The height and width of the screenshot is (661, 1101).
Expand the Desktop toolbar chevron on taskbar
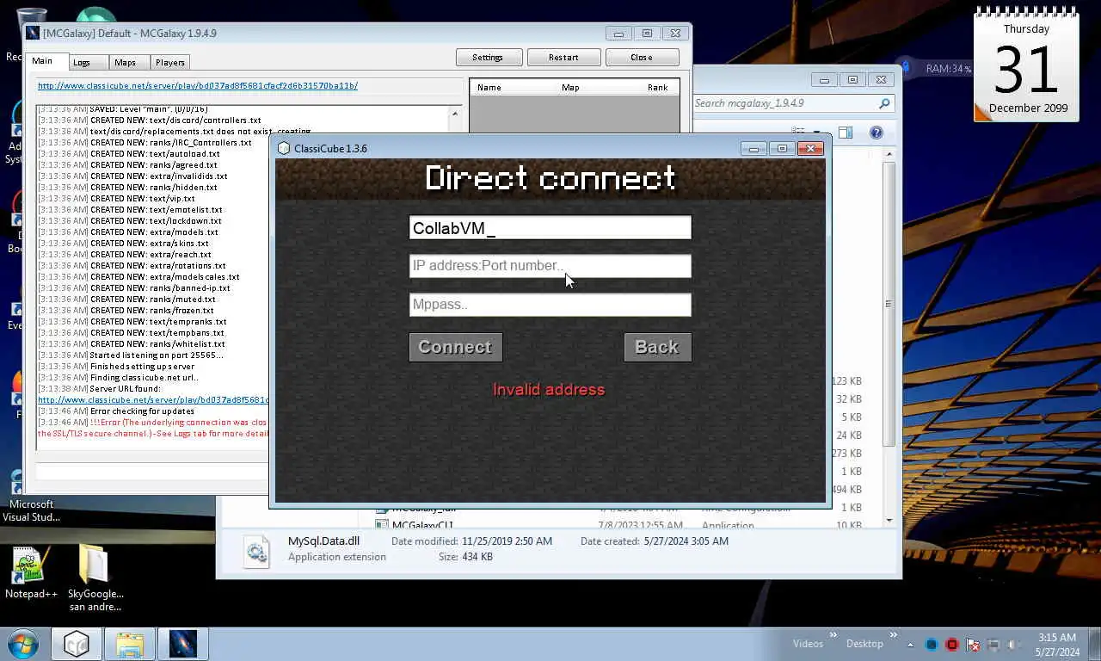(894, 636)
